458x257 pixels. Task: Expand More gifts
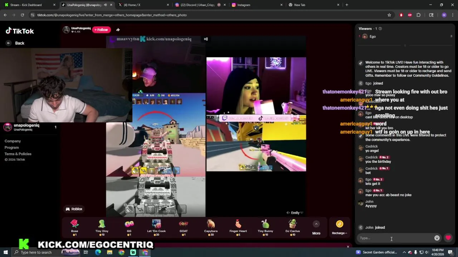[x=316, y=228]
